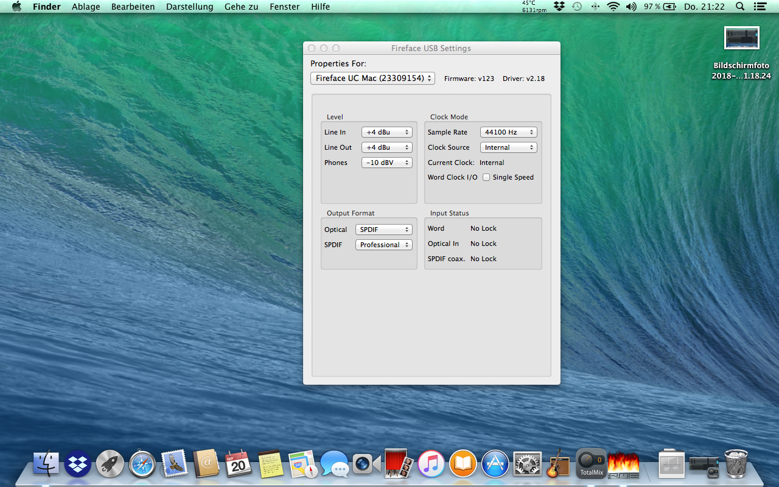Open the Ablage menu
Image resolution: width=779 pixels, height=487 pixels.
point(86,7)
